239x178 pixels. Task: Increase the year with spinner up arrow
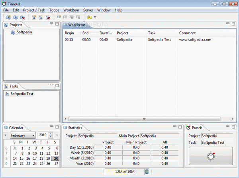(x=51, y=133)
